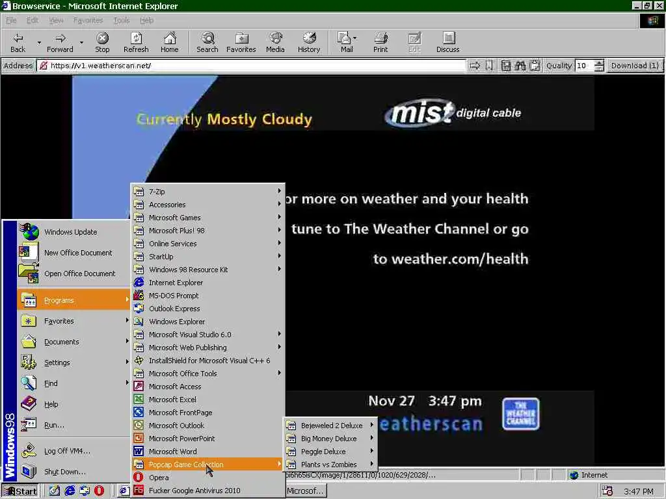Expand the 7-Zip program folder
This screenshot has height=499, width=666.
pos(207,192)
